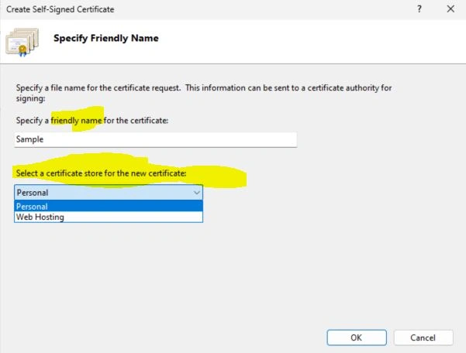Click the blue ribbon seal on certificate icon
This screenshot has height=353, width=466.
tap(22, 51)
